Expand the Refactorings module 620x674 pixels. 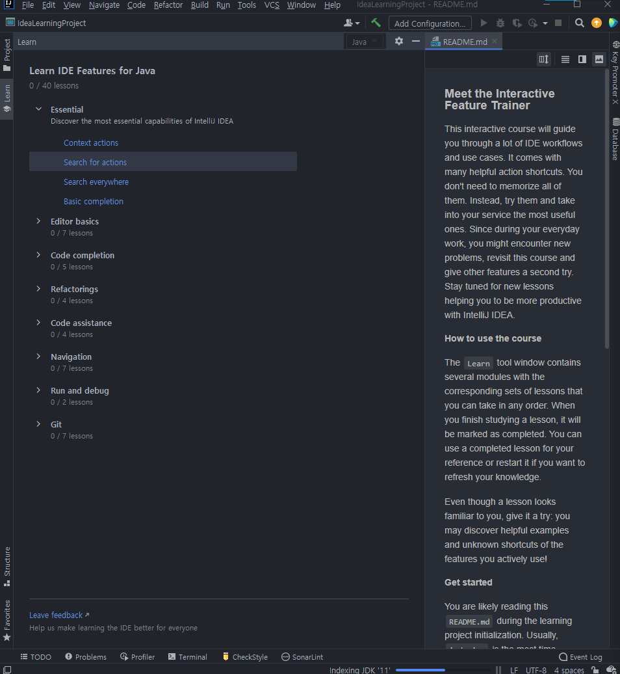click(38, 289)
